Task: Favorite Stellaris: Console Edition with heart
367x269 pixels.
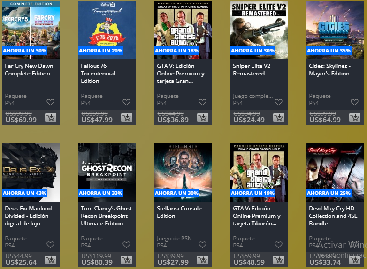Action: 202,245
